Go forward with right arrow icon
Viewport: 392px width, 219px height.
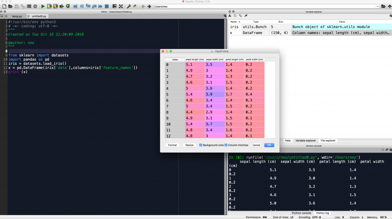coord(149,6)
